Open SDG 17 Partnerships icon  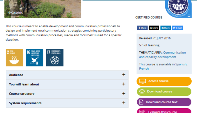click(x=55, y=58)
